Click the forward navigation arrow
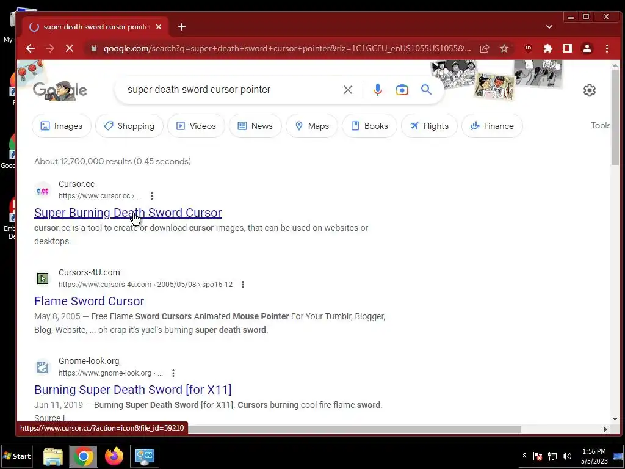This screenshot has width=625, height=469. [x=50, y=49]
